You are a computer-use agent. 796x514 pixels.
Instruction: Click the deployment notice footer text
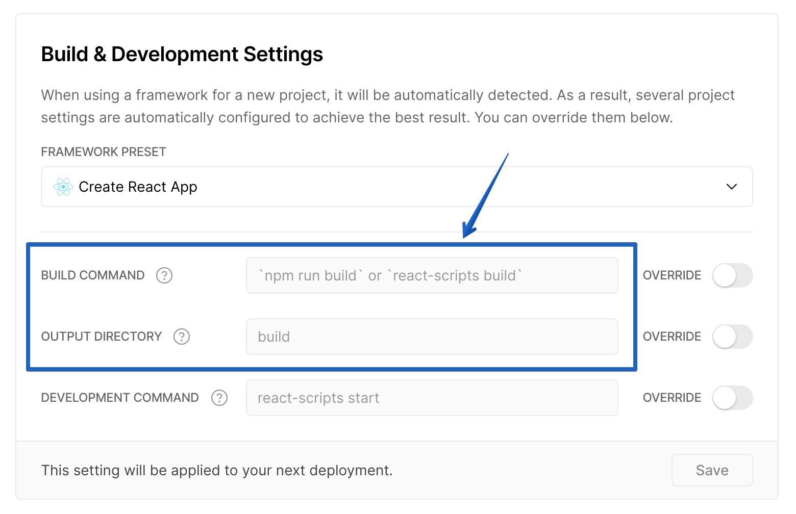pyautogui.click(x=217, y=470)
